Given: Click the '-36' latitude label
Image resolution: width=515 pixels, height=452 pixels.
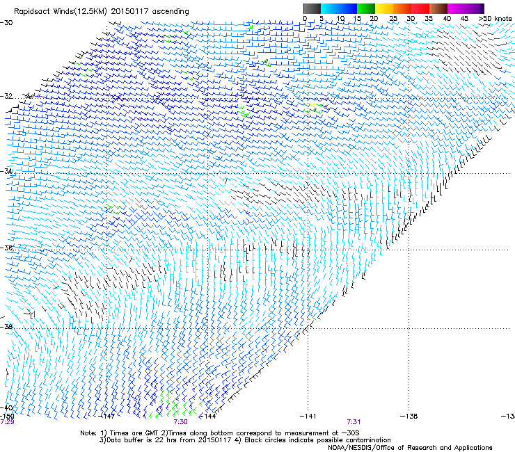Looking at the screenshot, I should coord(6,248).
